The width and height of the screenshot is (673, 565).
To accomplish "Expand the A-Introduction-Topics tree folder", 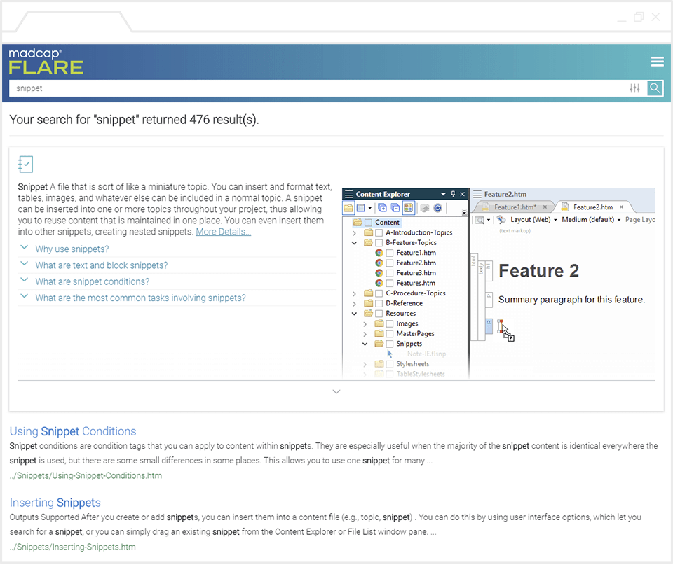I will pos(354,233).
